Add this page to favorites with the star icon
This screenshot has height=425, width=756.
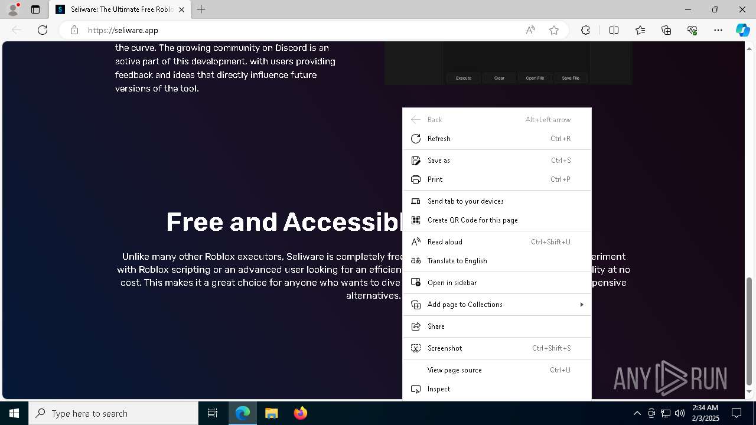coord(554,30)
